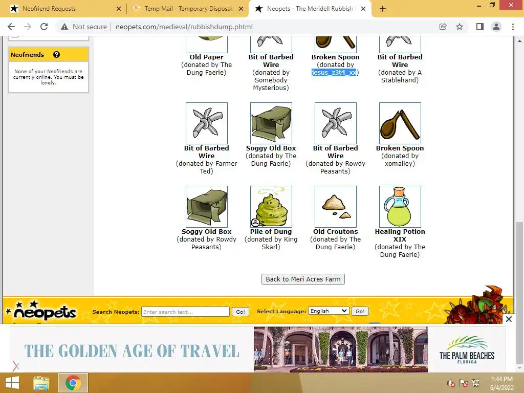Switch to the Temp Mail tab

pyautogui.click(x=189, y=9)
